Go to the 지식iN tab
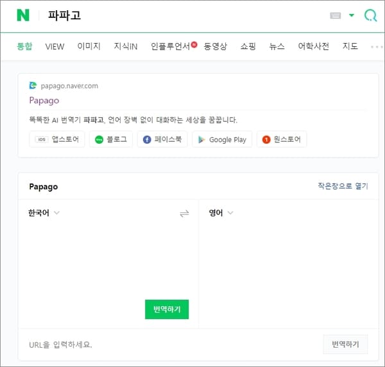The width and height of the screenshot is (385, 367). [126, 46]
